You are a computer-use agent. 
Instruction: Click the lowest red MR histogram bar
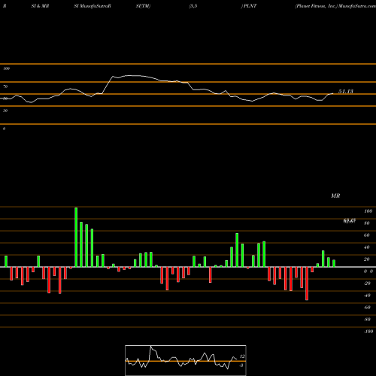tap(307, 284)
